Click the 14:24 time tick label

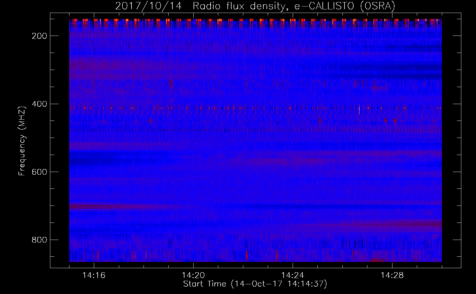[293, 275]
